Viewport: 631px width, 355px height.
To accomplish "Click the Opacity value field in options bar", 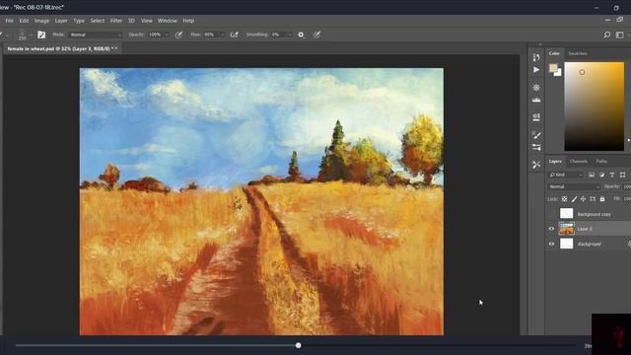I will click(155, 35).
